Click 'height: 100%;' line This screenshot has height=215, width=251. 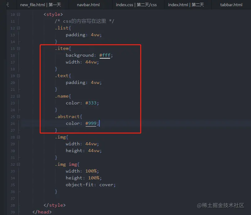tap(84, 178)
